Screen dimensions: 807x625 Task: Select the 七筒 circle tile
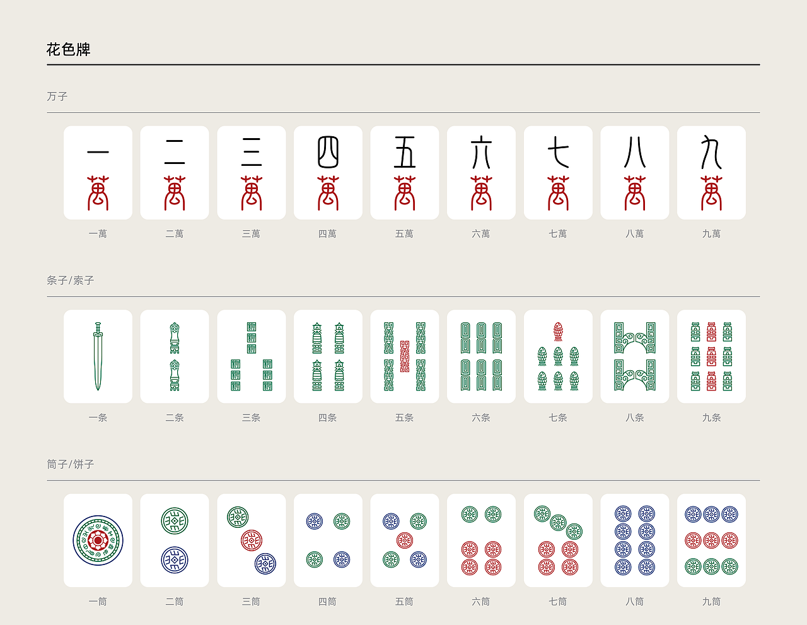(558, 540)
